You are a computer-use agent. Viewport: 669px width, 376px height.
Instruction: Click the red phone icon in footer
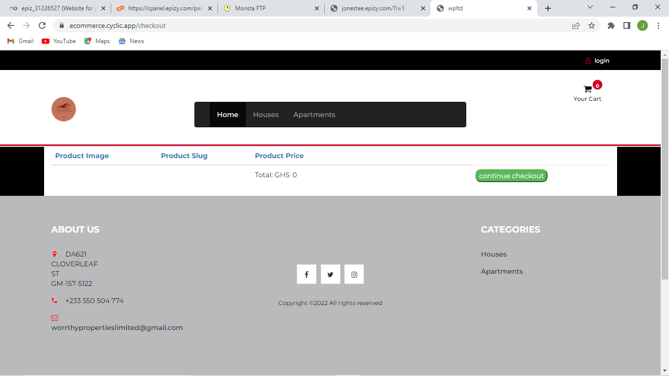[x=54, y=300]
